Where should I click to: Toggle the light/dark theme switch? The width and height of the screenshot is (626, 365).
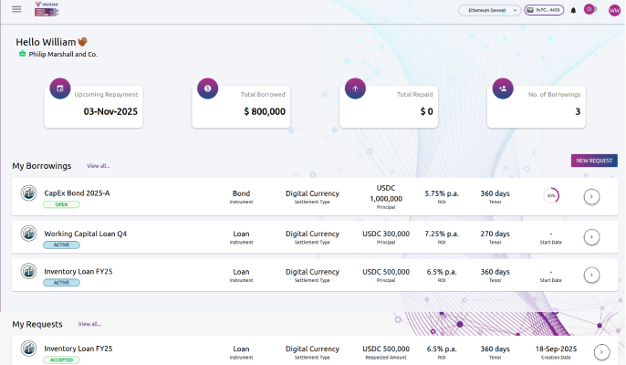click(589, 10)
